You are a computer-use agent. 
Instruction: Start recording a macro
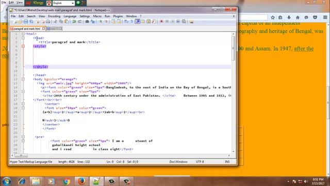[x=161, y=22]
